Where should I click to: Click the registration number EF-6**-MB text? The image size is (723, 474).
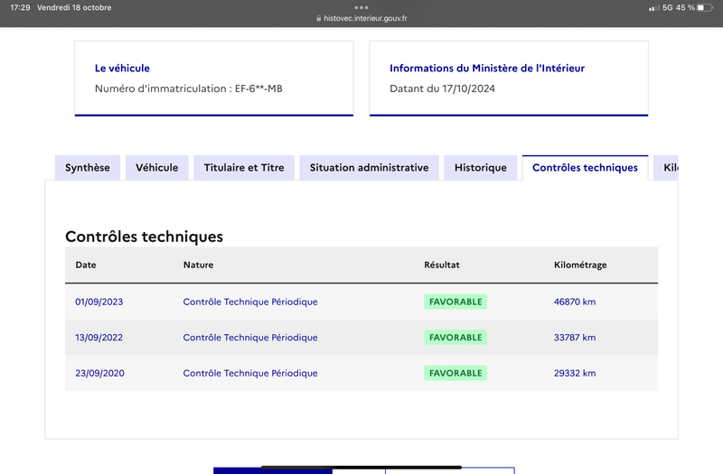258,88
